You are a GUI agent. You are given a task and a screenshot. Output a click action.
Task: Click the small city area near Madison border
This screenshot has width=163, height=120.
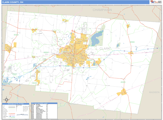click(x=123, y=92)
